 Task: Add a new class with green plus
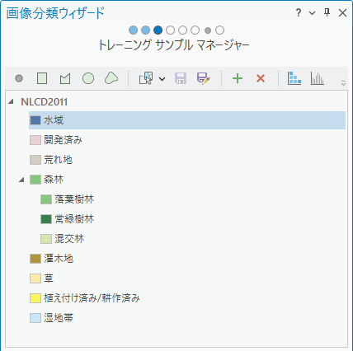point(238,78)
